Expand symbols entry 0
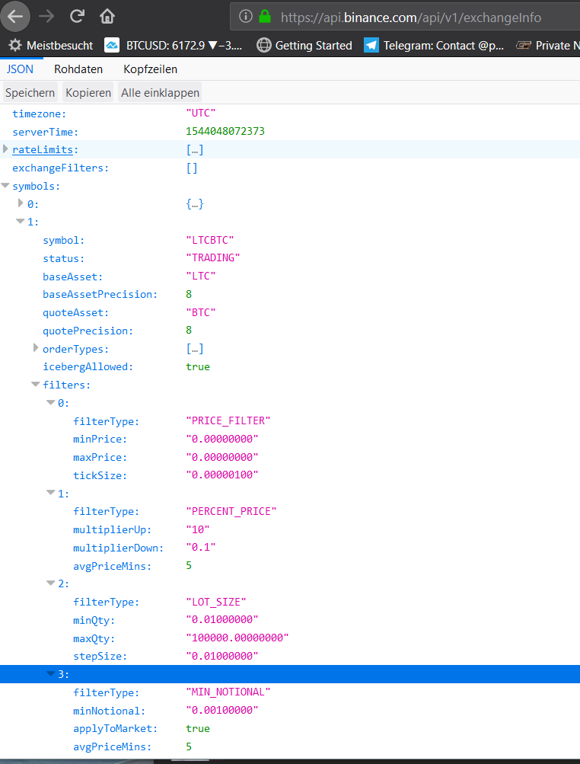Image resolution: width=580 pixels, height=764 pixels. pyautogui.click(x=21, y=203)
